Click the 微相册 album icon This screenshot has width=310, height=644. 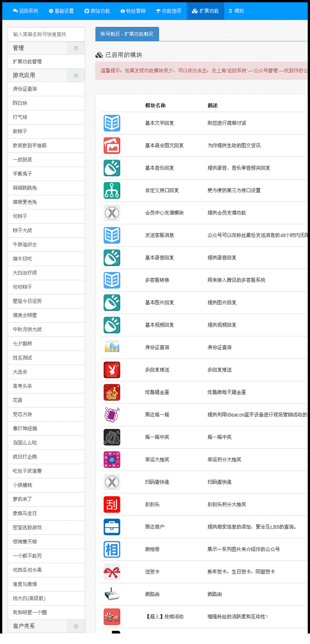112,549
